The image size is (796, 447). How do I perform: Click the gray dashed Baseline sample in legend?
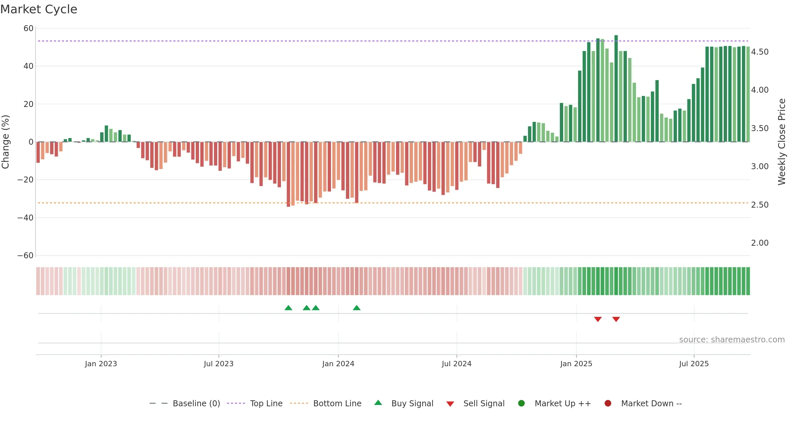click(x=159, y=403)
